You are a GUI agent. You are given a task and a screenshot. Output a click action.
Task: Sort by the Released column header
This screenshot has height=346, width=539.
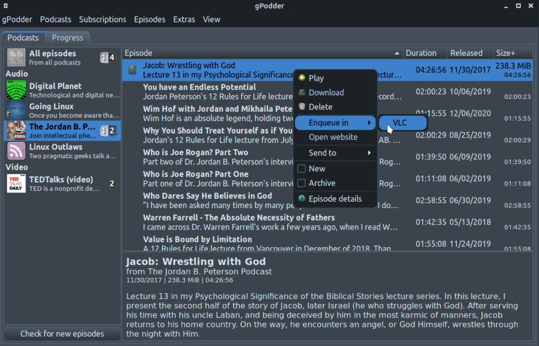pyautogui.click(x=470, y=53)
